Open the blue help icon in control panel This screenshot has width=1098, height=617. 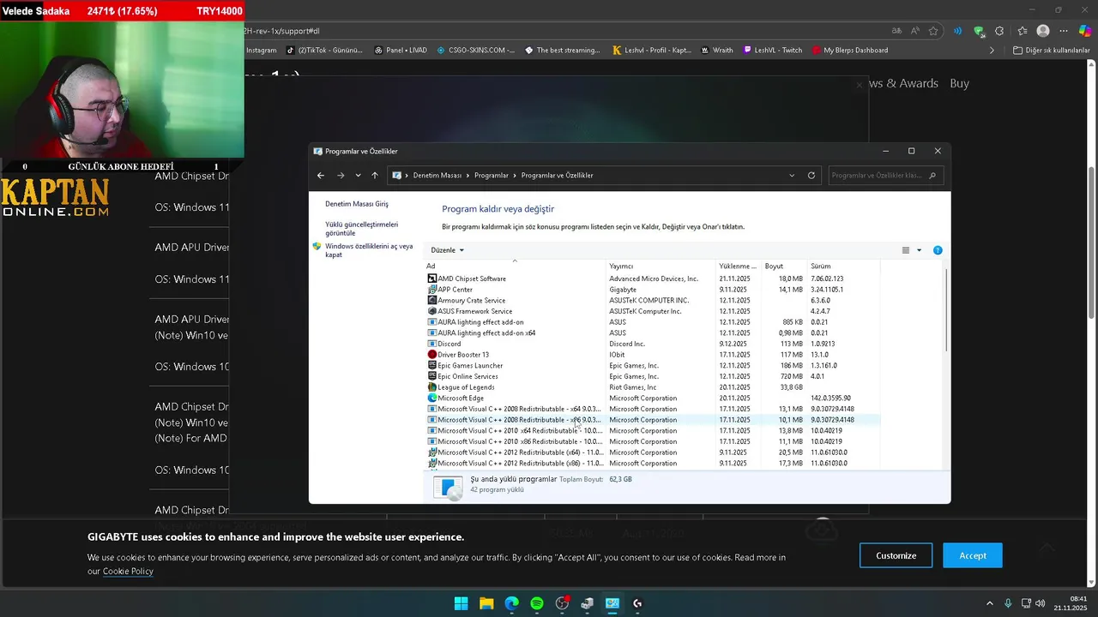(x=938, y=250)
